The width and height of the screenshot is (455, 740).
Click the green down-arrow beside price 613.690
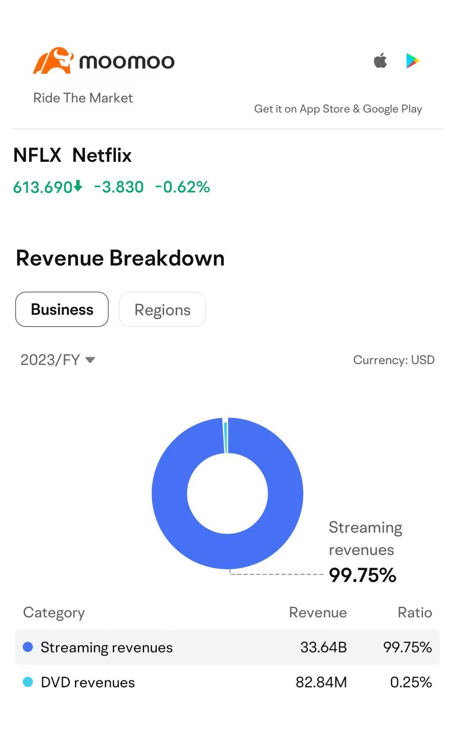tap(78, 186)
